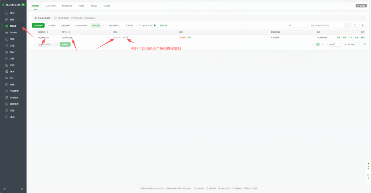The image size is (371, 193).
Task: Open WAF in the left sidebar
Action: click(12, 52)
